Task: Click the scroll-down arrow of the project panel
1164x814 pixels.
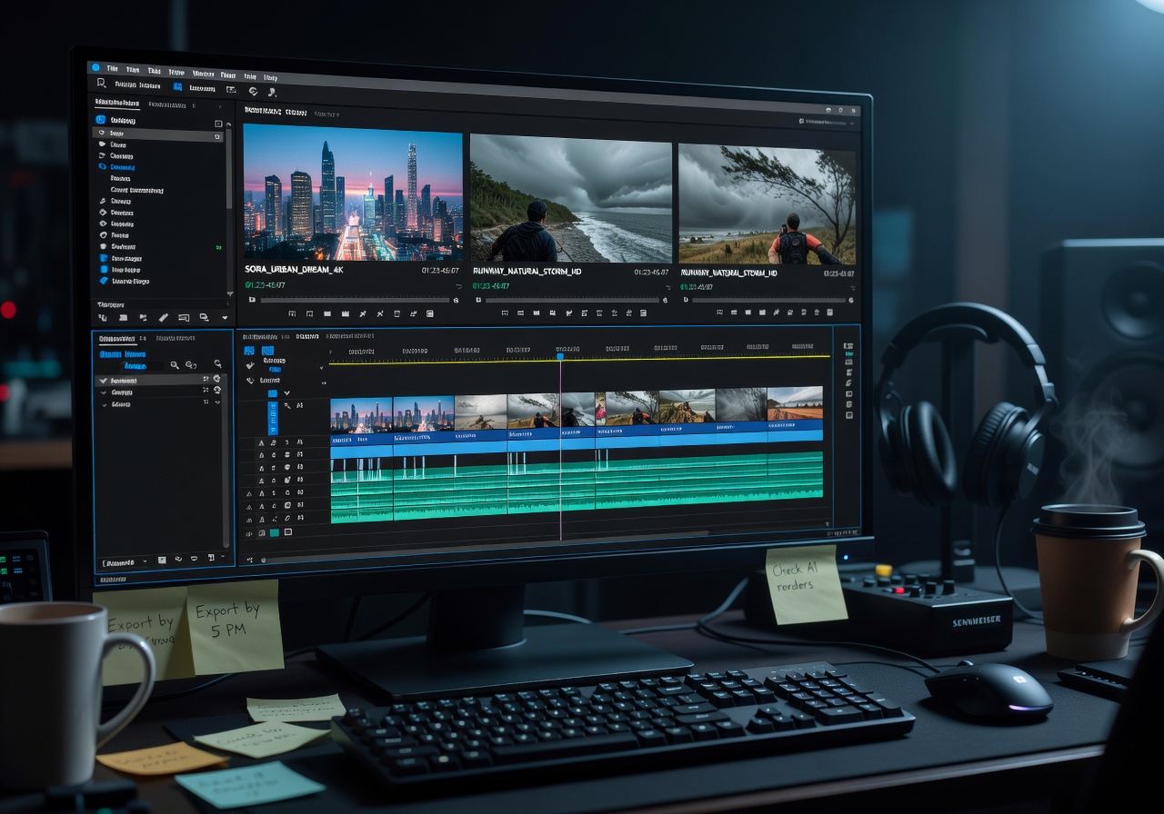Action: pyautogui.click(x=229, y=293)
